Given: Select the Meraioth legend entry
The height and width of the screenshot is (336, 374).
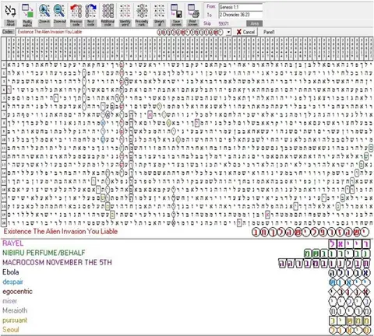Looking at the screenshot, I should pos(15,310).
